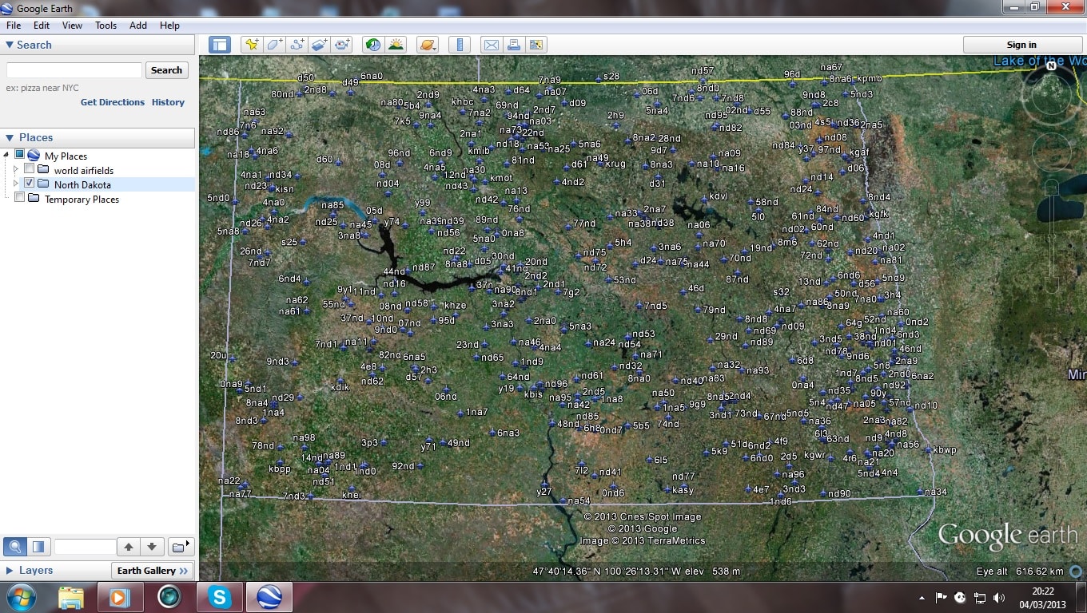The width and height of the screenshot is (1087, 613).
Task: Open the Ruler measurement tool
Action: [460, 45]
